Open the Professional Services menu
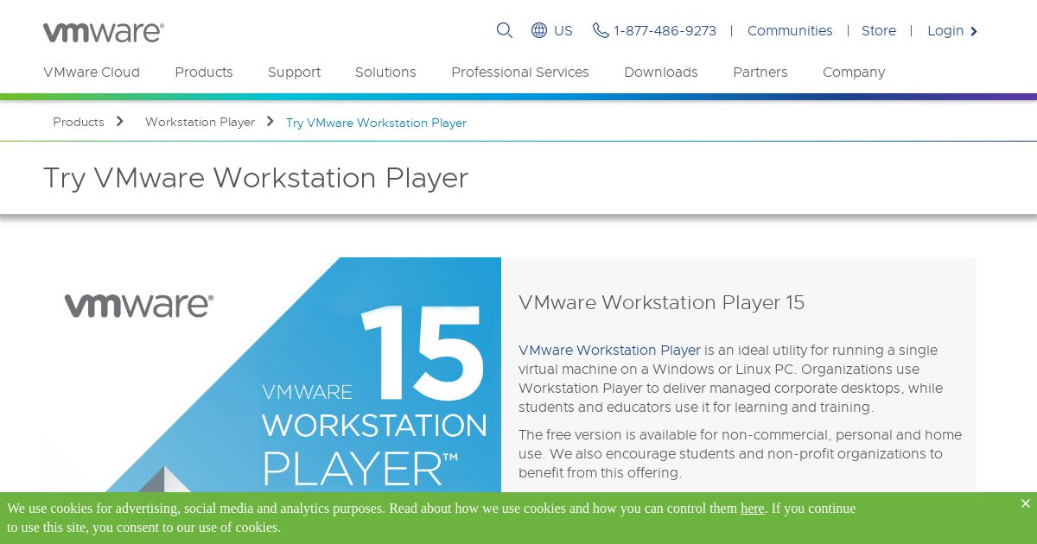The image size is (1037, 544). tap(520, 73)
